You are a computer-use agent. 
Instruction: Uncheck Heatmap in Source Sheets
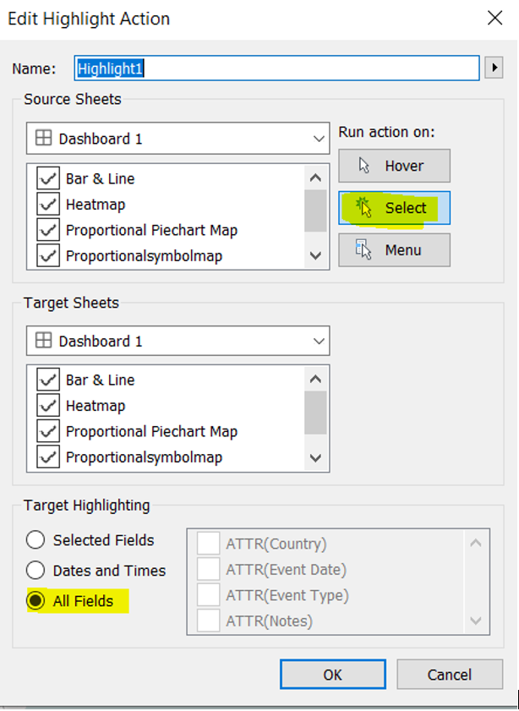coord(48,204)
